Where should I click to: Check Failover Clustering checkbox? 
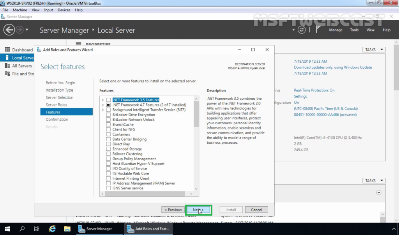(108, 154)
